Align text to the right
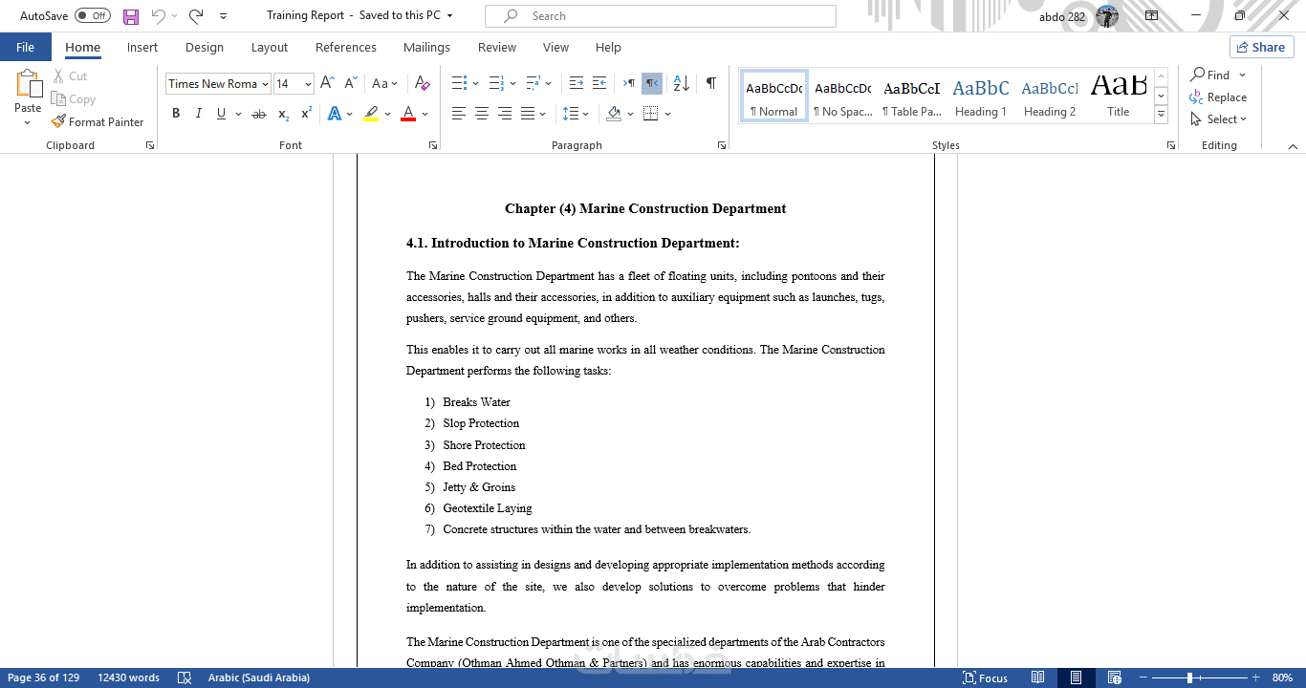 coord(505,114)
